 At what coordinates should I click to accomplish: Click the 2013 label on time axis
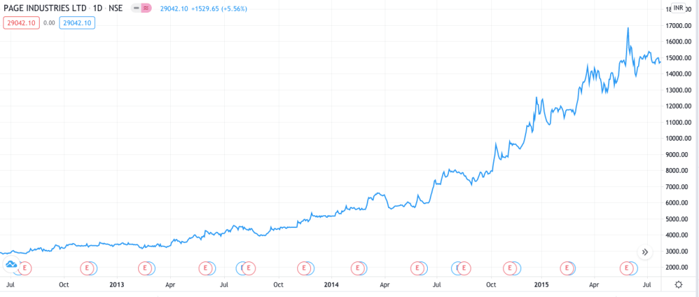click(x=118, y=283)
